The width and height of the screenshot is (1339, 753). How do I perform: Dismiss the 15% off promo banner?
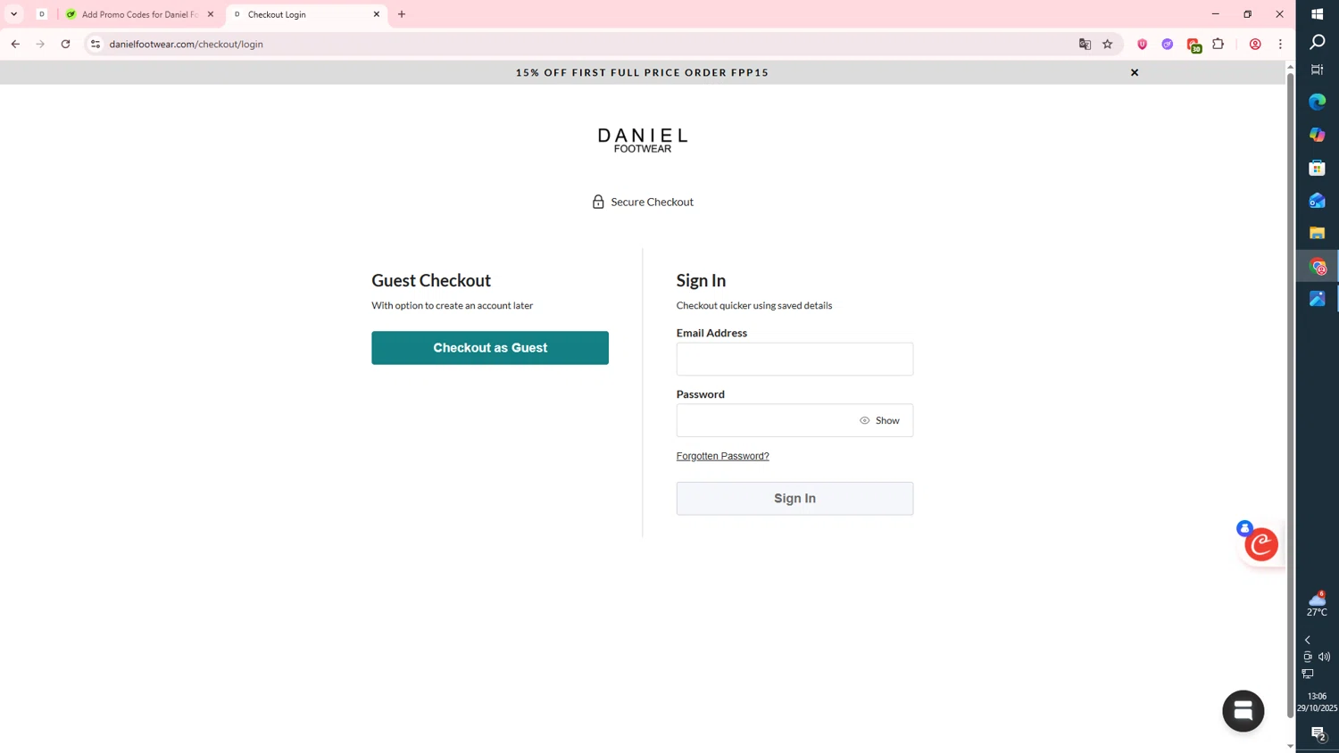tap(1135, 72)
